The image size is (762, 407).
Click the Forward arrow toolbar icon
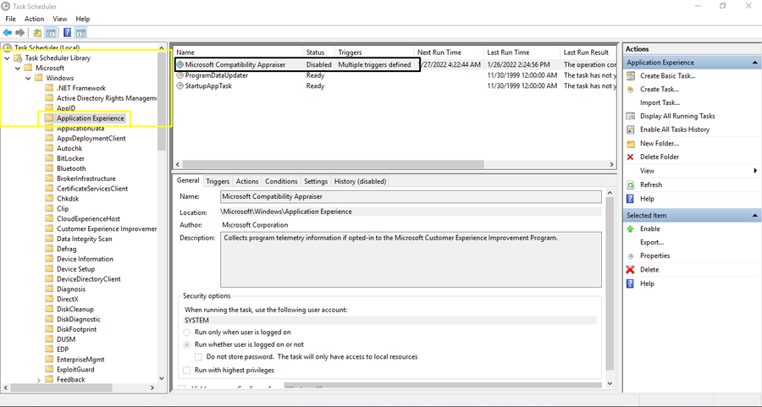(20, 32)
